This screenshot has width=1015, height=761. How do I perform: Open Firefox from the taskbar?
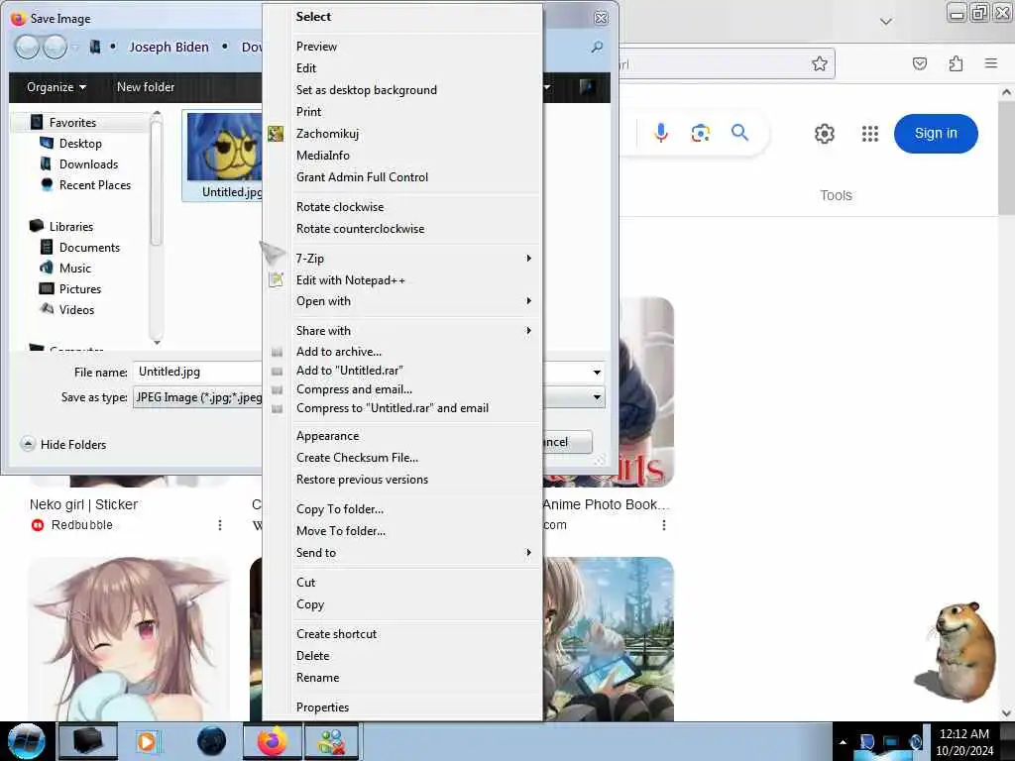tap(273, 741)
